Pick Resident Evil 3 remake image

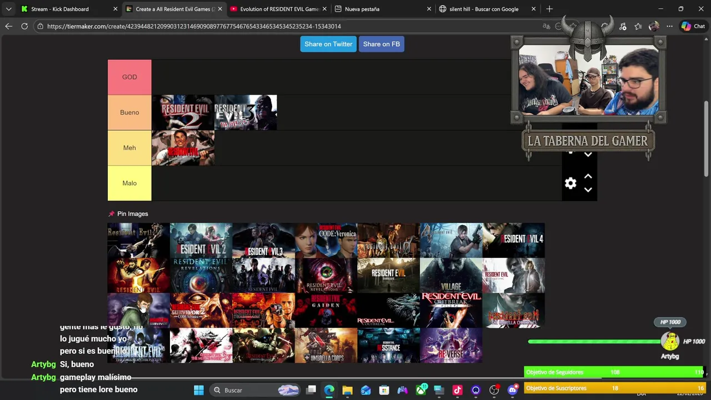(263, 241)
